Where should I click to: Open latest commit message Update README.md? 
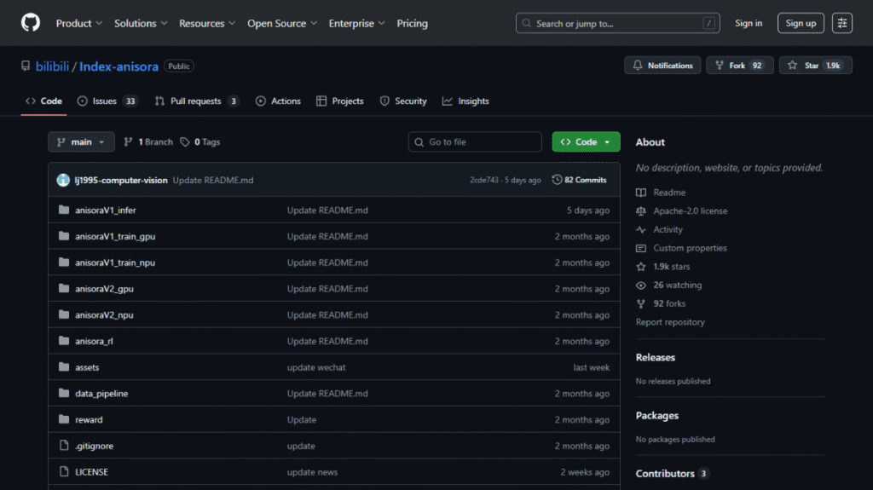[212, 180]
